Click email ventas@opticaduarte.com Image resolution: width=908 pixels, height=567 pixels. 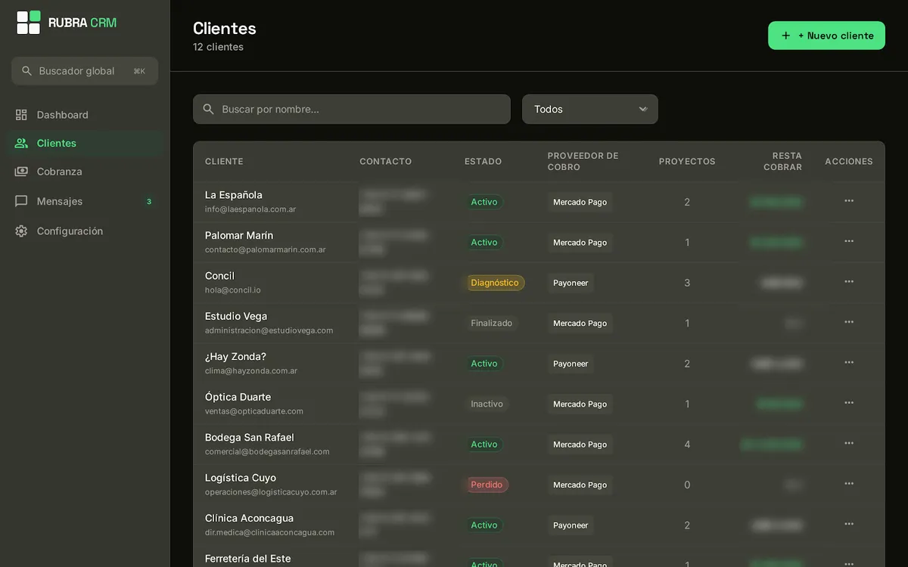[254, 411]
